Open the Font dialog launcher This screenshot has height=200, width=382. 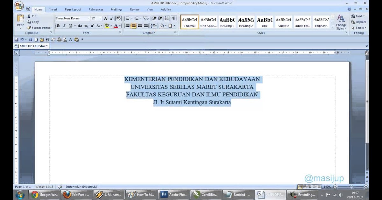pos(120,33)
